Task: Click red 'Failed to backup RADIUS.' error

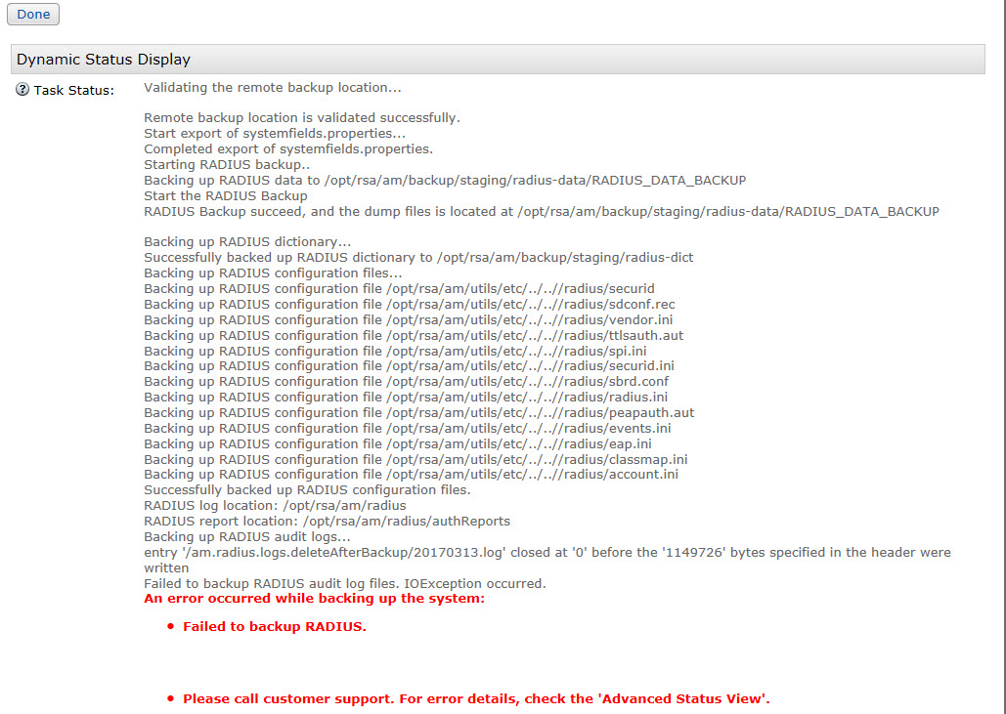Action: pos(274,627)
